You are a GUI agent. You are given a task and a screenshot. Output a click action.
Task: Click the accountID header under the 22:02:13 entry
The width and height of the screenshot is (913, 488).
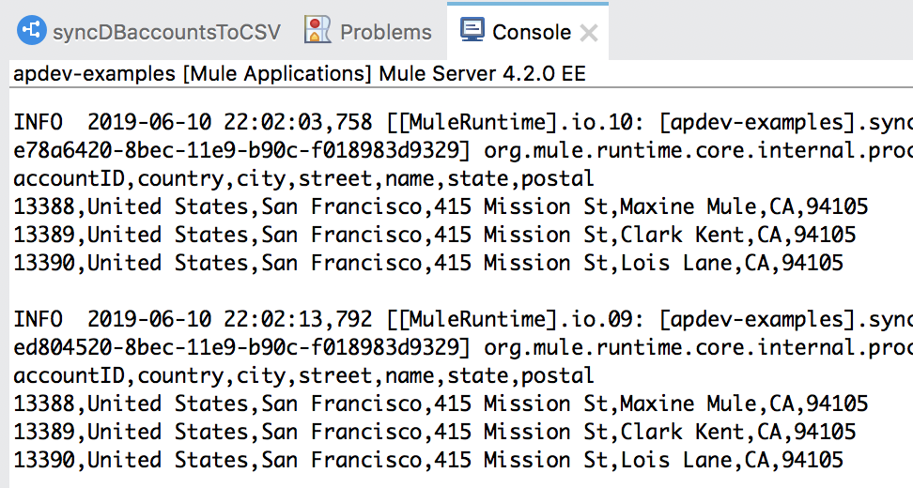pos(303,375)
